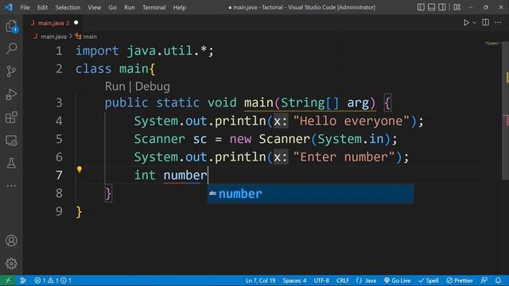Screen dimensions: 509x286
Task: Open the Manage gear settings icon
Action: (x=11, y=263)
